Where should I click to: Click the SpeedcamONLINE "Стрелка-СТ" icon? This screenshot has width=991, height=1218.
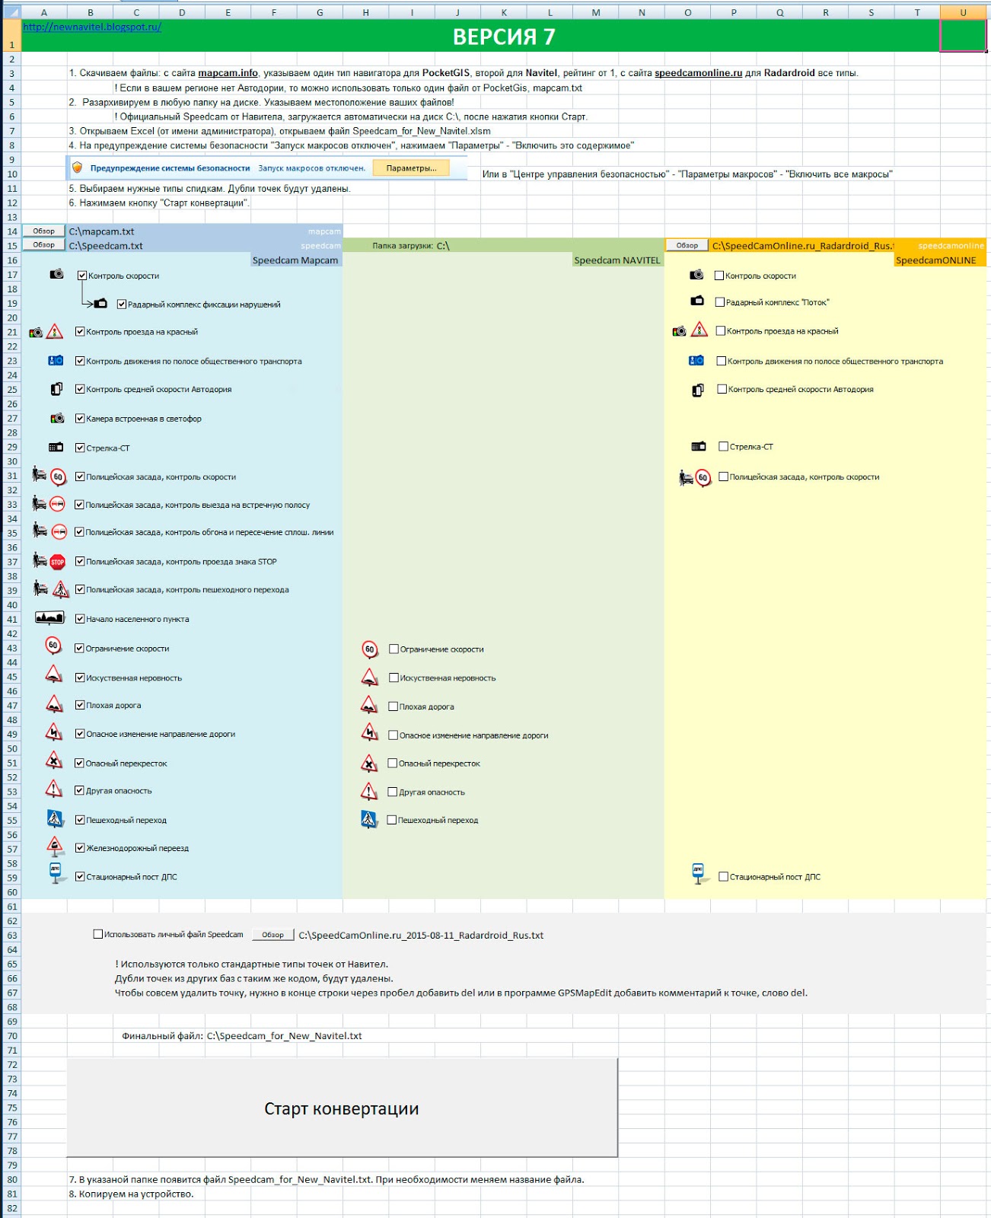coord(699,447)
